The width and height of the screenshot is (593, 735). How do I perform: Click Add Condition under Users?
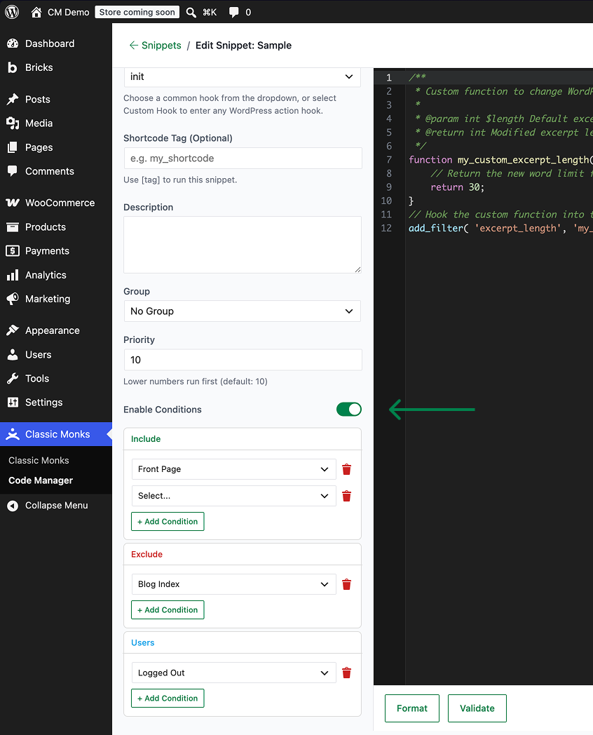[168, 699]
